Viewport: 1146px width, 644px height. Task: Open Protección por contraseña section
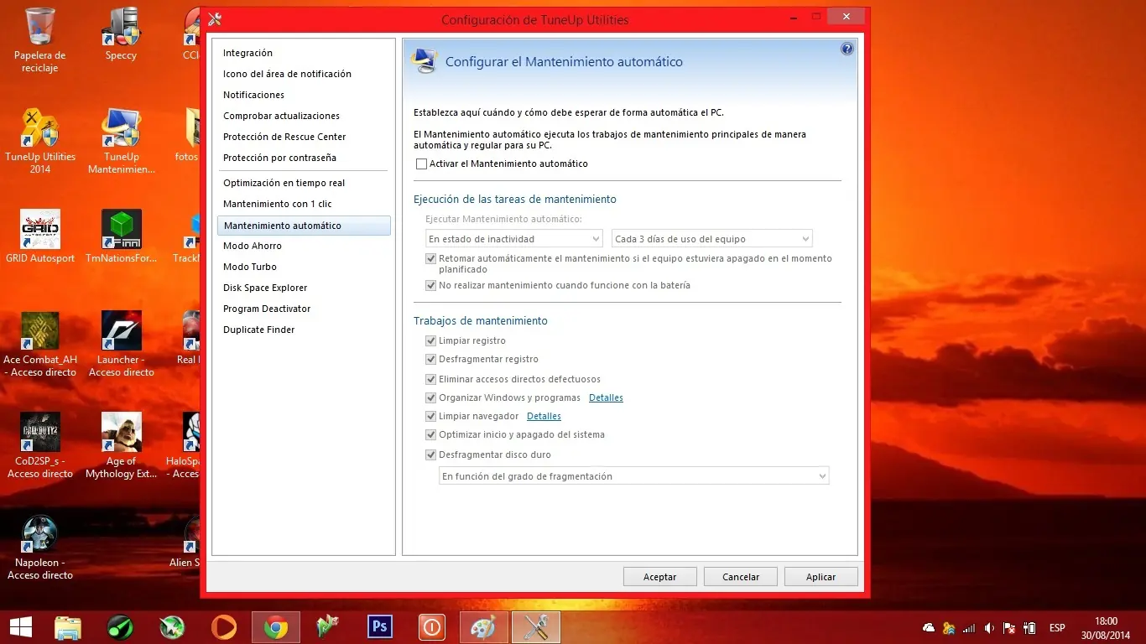pyautogui.click(x=279, y=158)
